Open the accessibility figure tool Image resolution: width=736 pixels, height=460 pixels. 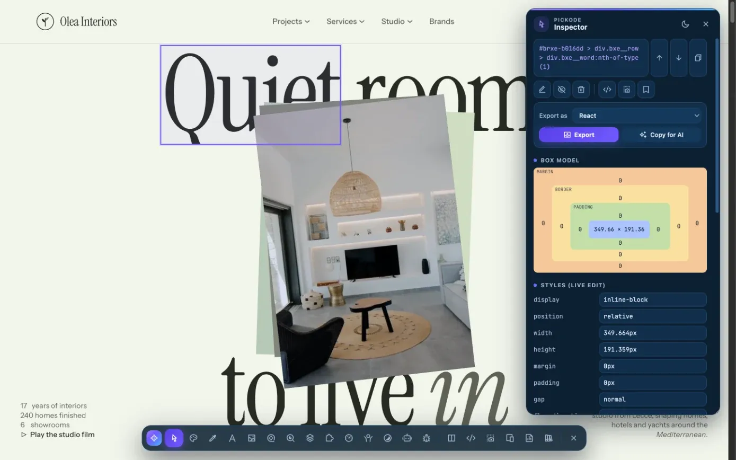(368, 438)
